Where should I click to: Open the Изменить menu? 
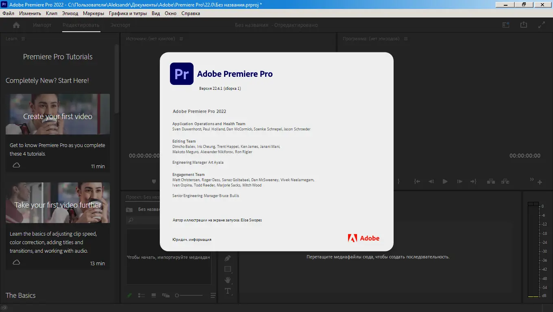tap(30, 13)
